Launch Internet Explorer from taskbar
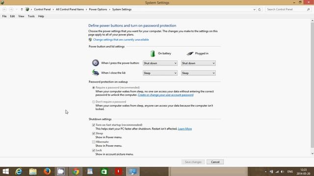 coord(19,172)
